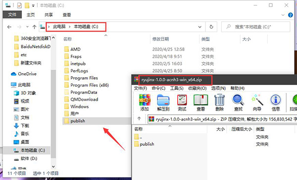The image size is (297, 180).
Task: Select 软件 (D:) drive in the sidebar
Action: point(25,158)
